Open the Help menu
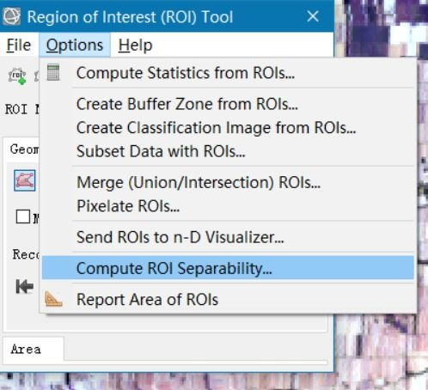This screenshot has width=428, height=390. tap(135, 46)
